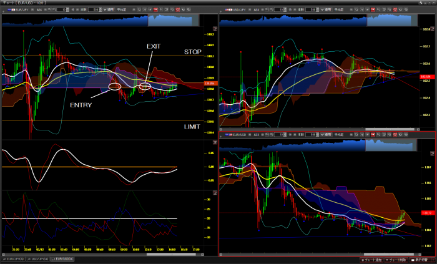Image resolution: width=437 pixels, height=264 pixels.
Task: Click right scroll arrow under USD/JPY chart
Action: 418,129
